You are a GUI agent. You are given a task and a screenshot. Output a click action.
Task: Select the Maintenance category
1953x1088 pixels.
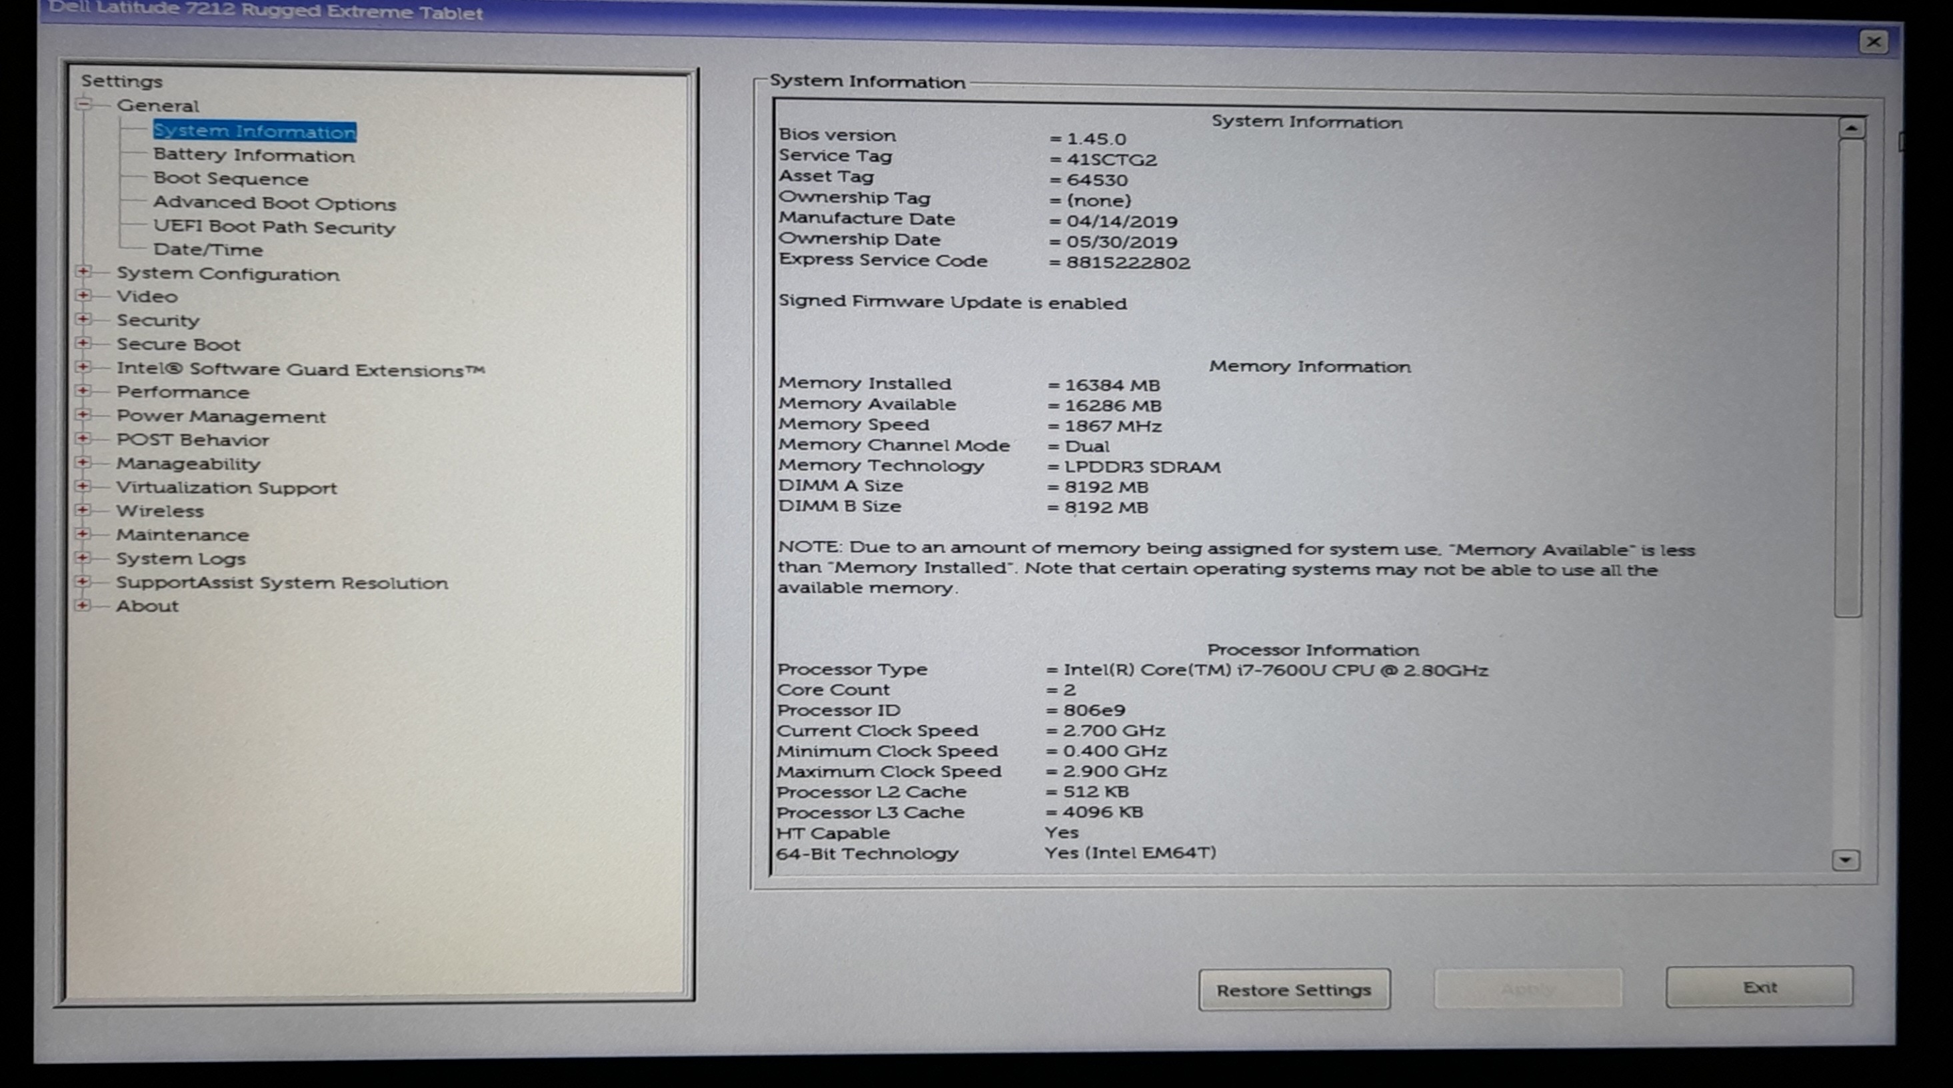[x=182, y=534]
